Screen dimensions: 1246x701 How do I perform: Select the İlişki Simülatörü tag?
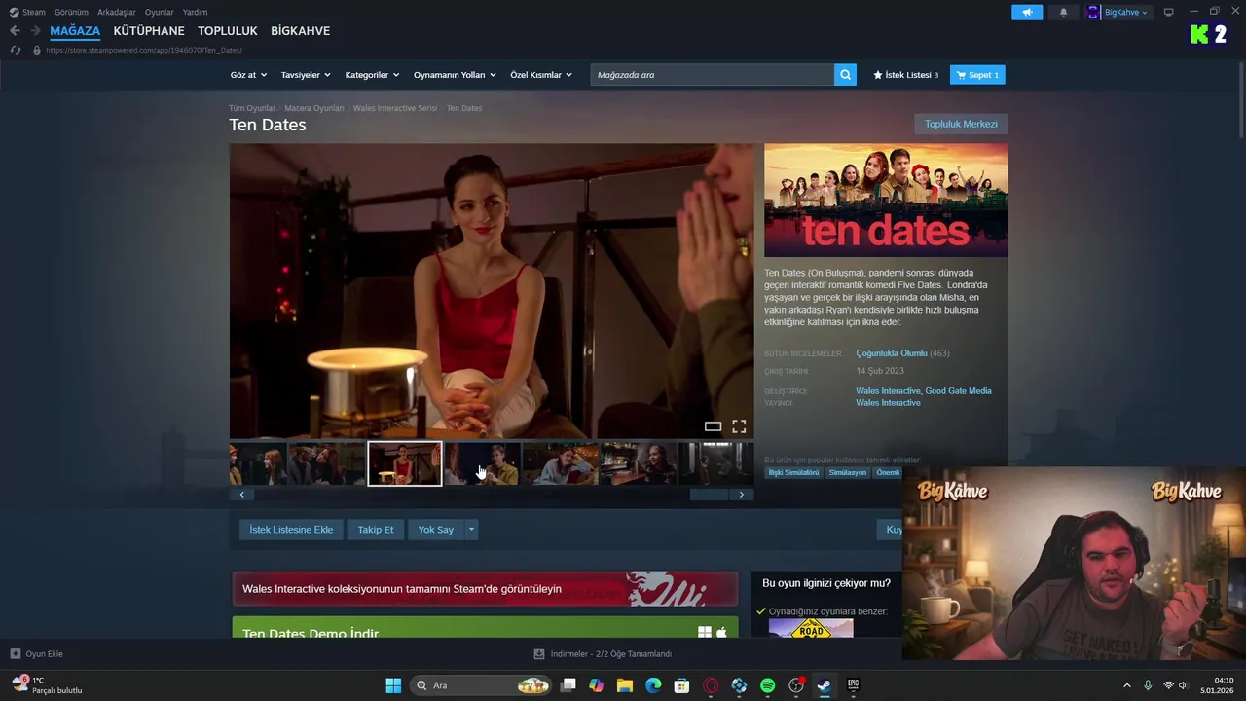click(x=793, y=472)
